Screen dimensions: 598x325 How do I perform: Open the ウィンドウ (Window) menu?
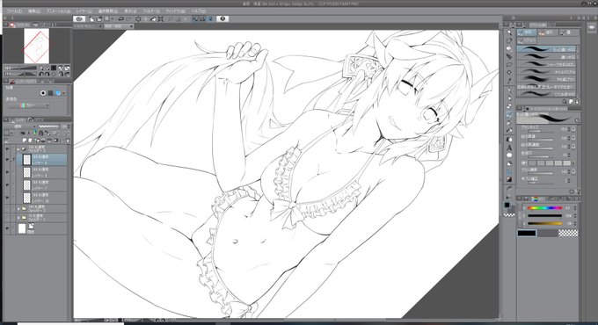(x=175, y=11)
